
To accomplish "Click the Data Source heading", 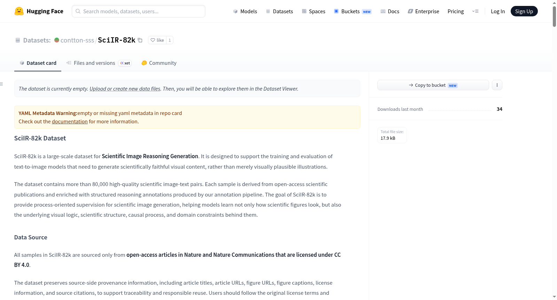I will coord(31,237).
